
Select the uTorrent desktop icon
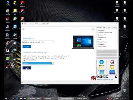(x=15, y=19)
